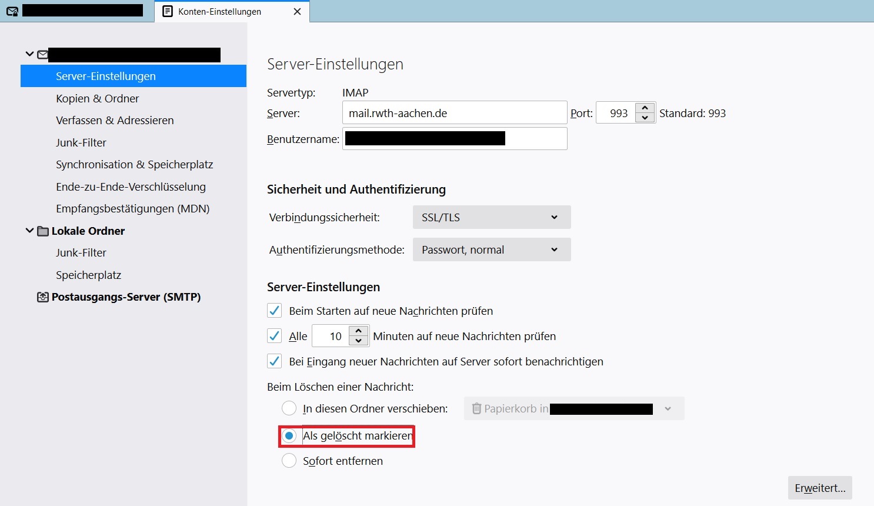Open Kopien & Ordner settings
Screen dimensions: 874x506
coord(98,98)
